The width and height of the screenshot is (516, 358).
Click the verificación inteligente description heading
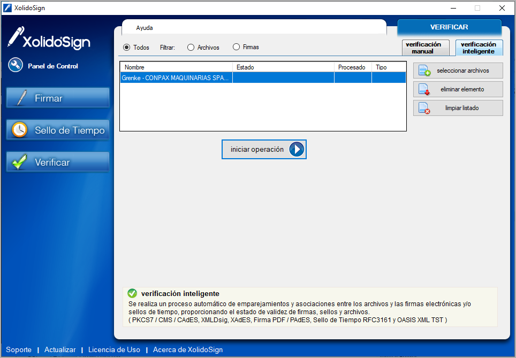(x=180, y=294)
